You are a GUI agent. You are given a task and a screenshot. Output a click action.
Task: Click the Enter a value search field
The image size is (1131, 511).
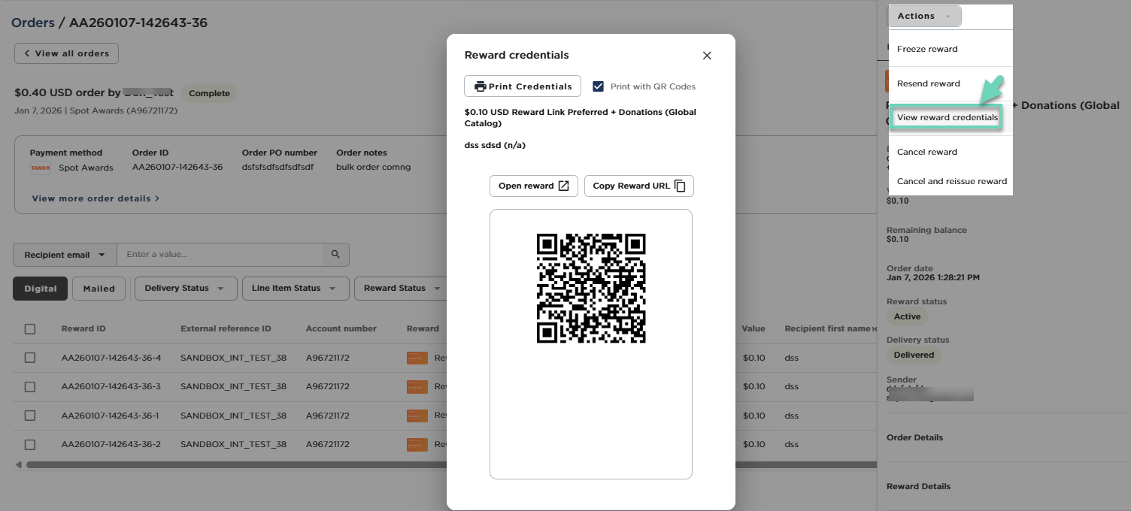[x=220, y=255]
